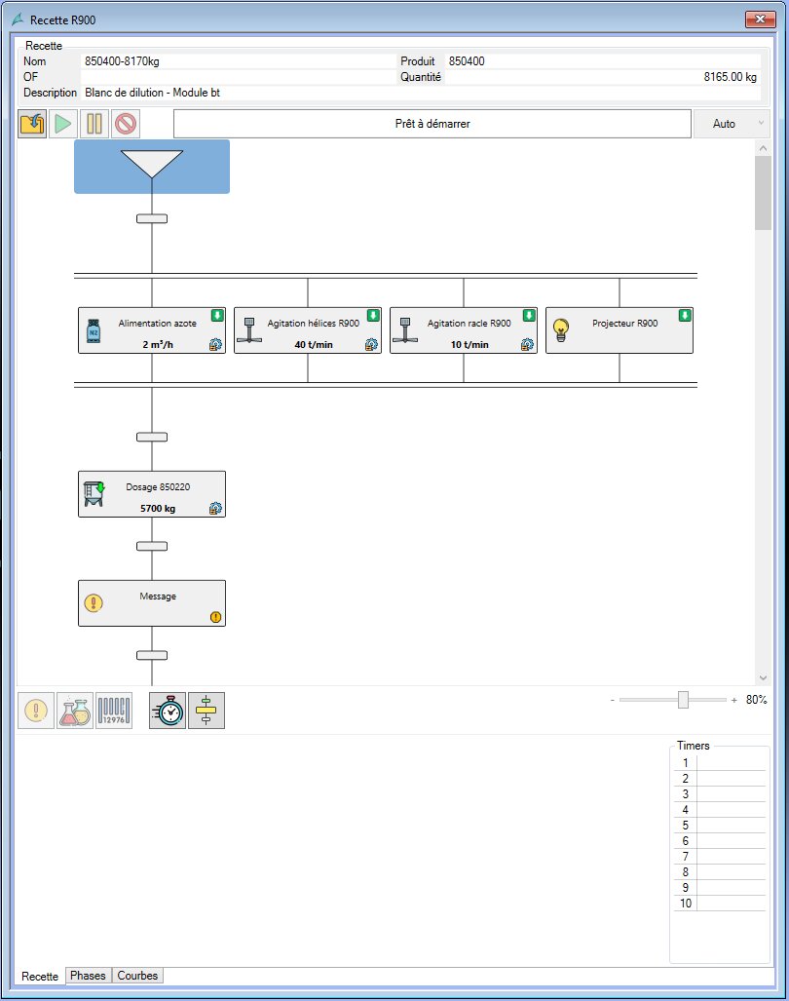Click the warning message icon in bottom toolbar
789x1001 pixels.
pos(36,711)
